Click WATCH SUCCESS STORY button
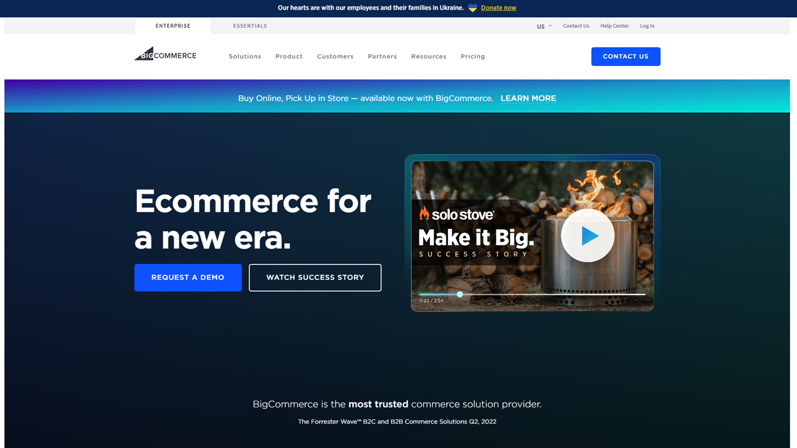This screenshot has height=448, width=797. (315, 278)
